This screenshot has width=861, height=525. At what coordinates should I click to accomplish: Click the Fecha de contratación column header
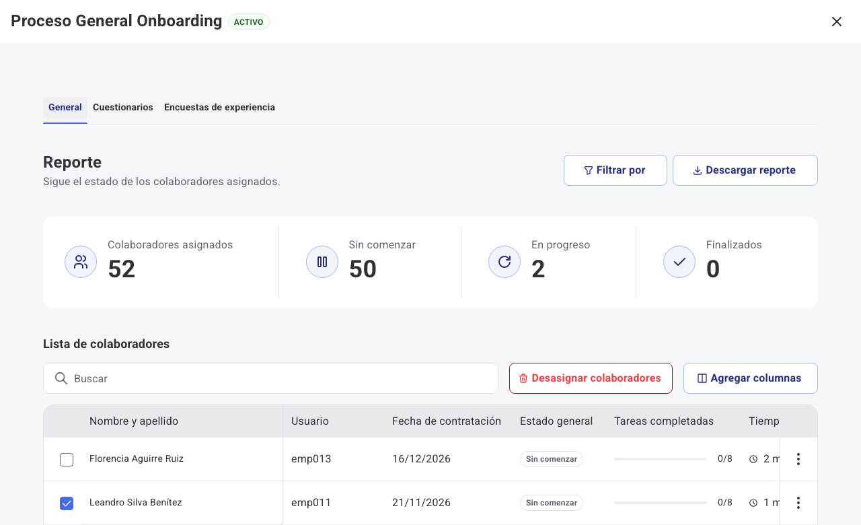pos(447,421)
